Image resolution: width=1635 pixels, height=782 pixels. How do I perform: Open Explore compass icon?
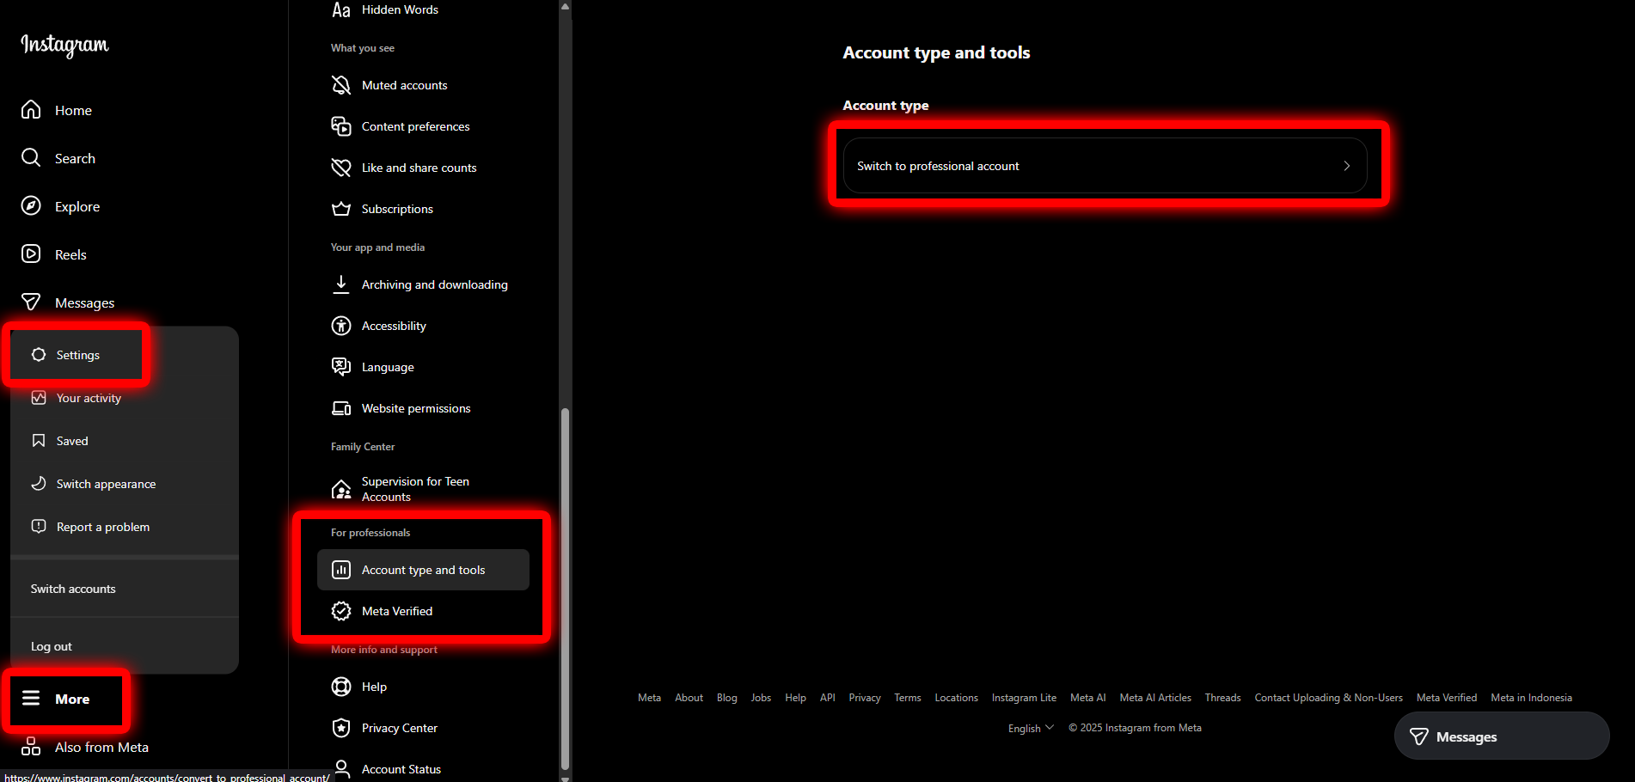coord(31,206)
